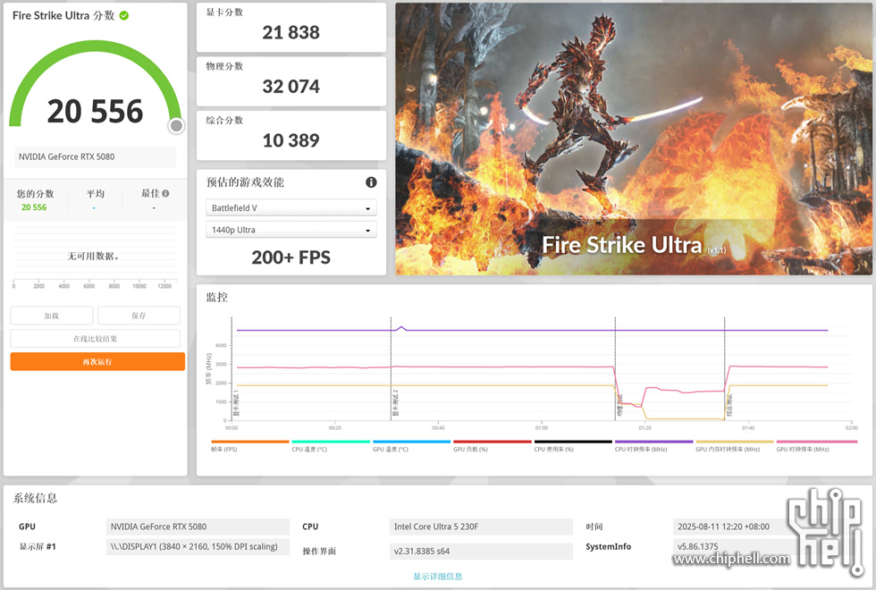Click the Fire Strike Ultra 分数 title
Screen dimensions: 876x590
point(63,16)
